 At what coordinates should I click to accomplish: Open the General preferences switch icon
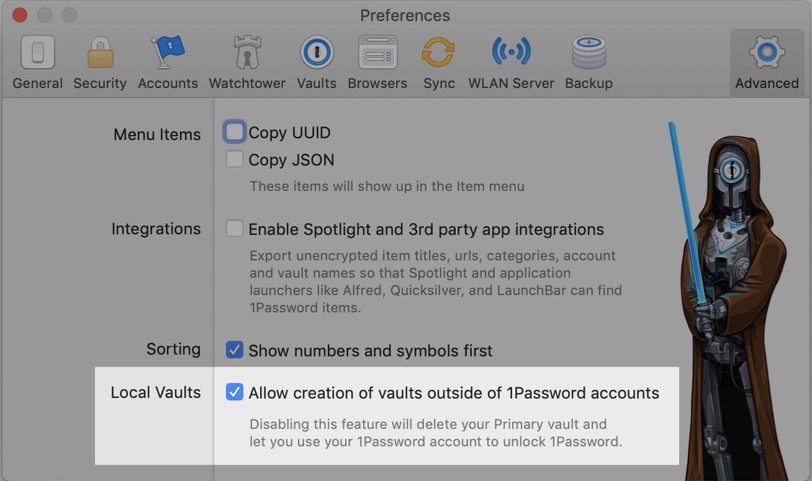point(38,52)
